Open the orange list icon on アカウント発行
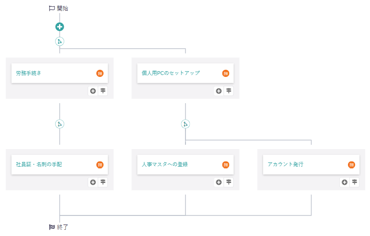Viewport: 370px width, 236px height. tap(351, 164)
